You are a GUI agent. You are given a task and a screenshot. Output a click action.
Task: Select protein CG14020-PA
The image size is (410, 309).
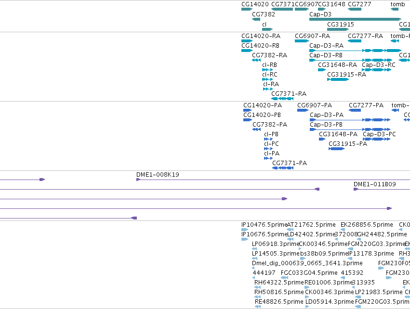(x=247, y=110)
